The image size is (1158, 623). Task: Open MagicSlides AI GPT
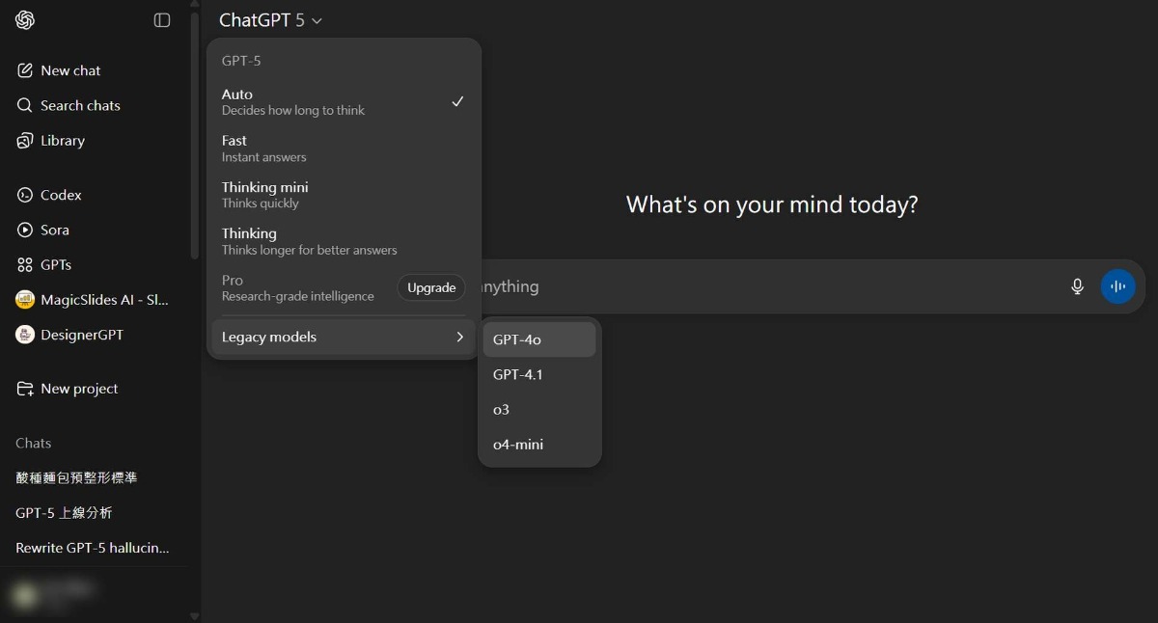coord(95,300)
